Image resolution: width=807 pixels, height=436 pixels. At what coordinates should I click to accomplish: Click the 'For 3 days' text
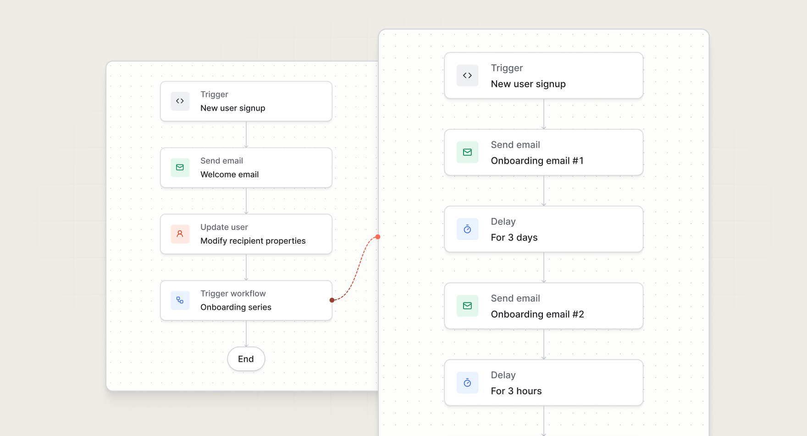pyautogui.click(x=514, y=238)
